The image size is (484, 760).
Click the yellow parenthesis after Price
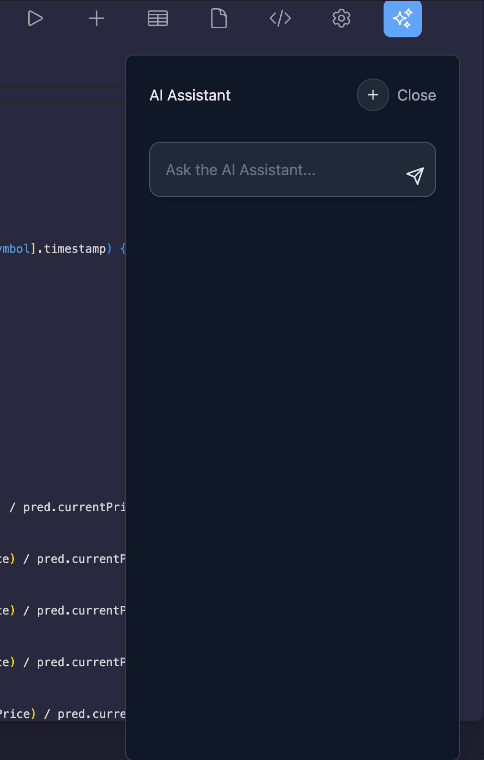[x=33, y=714]
